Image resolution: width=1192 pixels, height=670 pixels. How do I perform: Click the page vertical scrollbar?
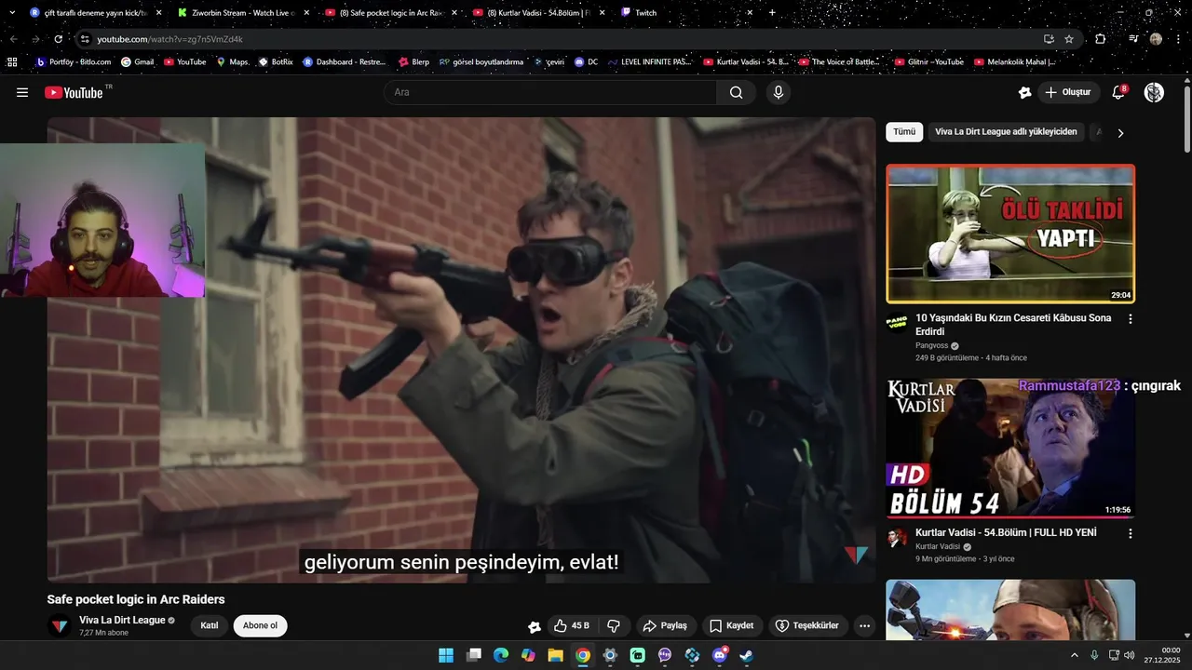pyautogui.click(x=1186, y=119)
